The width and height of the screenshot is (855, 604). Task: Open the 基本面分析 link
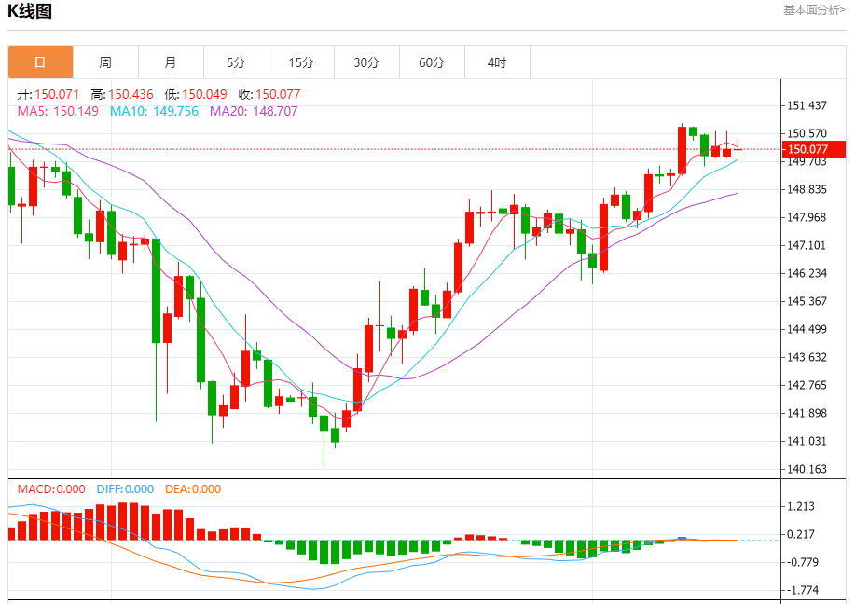pos(814,10)
